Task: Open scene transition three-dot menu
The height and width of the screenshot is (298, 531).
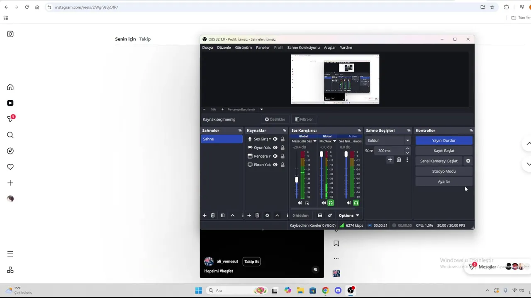Action: (407, 160)
